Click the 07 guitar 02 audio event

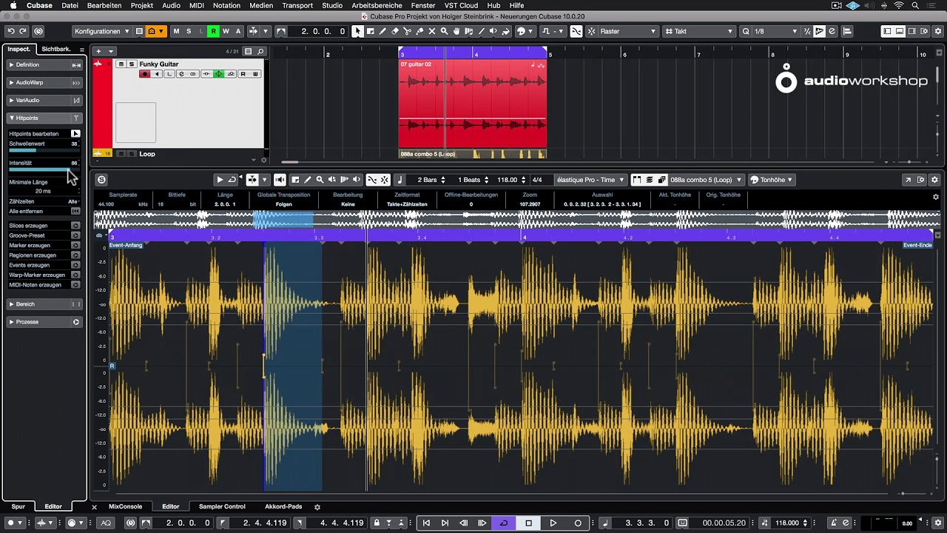click(473, 104)
